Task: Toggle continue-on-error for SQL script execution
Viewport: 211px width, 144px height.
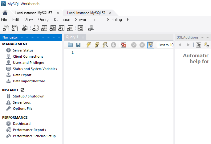Action: point(124,45)
